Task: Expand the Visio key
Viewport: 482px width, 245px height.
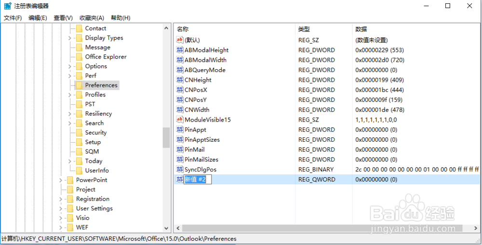Action: point(61,219)
